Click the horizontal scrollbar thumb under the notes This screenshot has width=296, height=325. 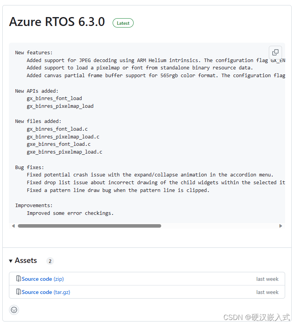point(89,226)
